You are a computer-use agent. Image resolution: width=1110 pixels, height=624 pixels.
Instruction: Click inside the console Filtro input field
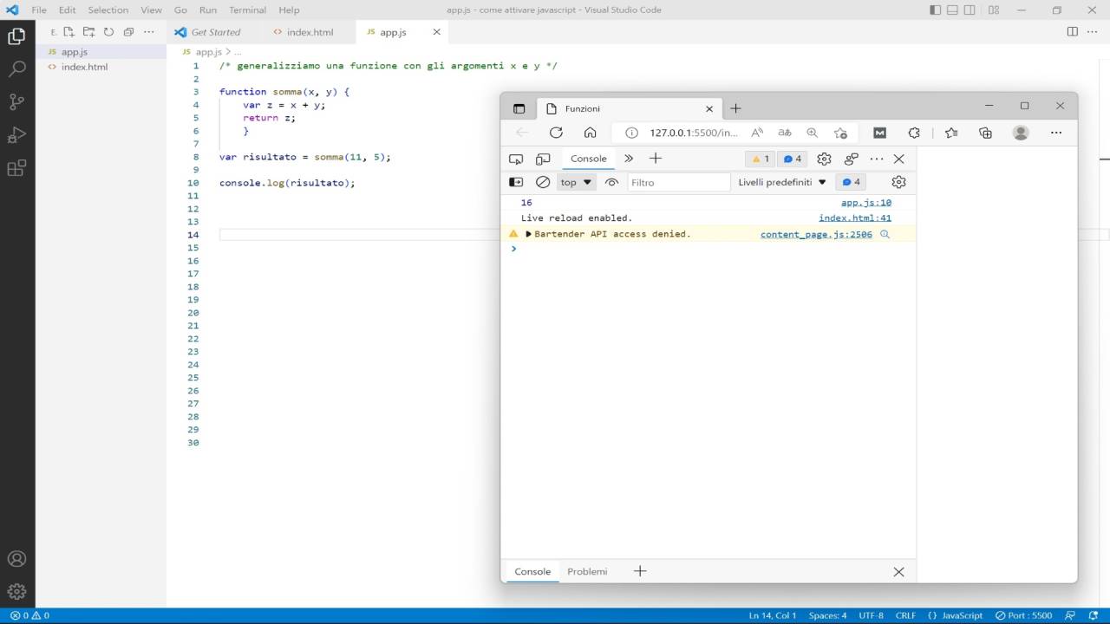(x=679, y=182)
